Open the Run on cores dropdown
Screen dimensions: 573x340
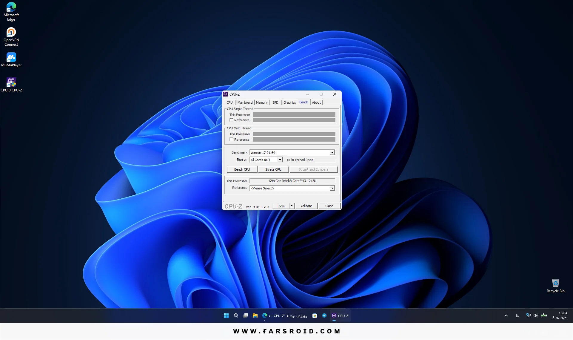coord(280,160)
